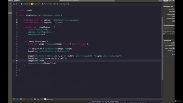Click the Simulate Location arrow icon
The height and width of the screenshot is (103, 183).
(42, 99)
